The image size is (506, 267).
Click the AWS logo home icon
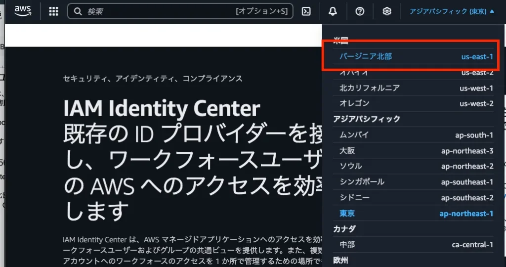pos(23,11)
